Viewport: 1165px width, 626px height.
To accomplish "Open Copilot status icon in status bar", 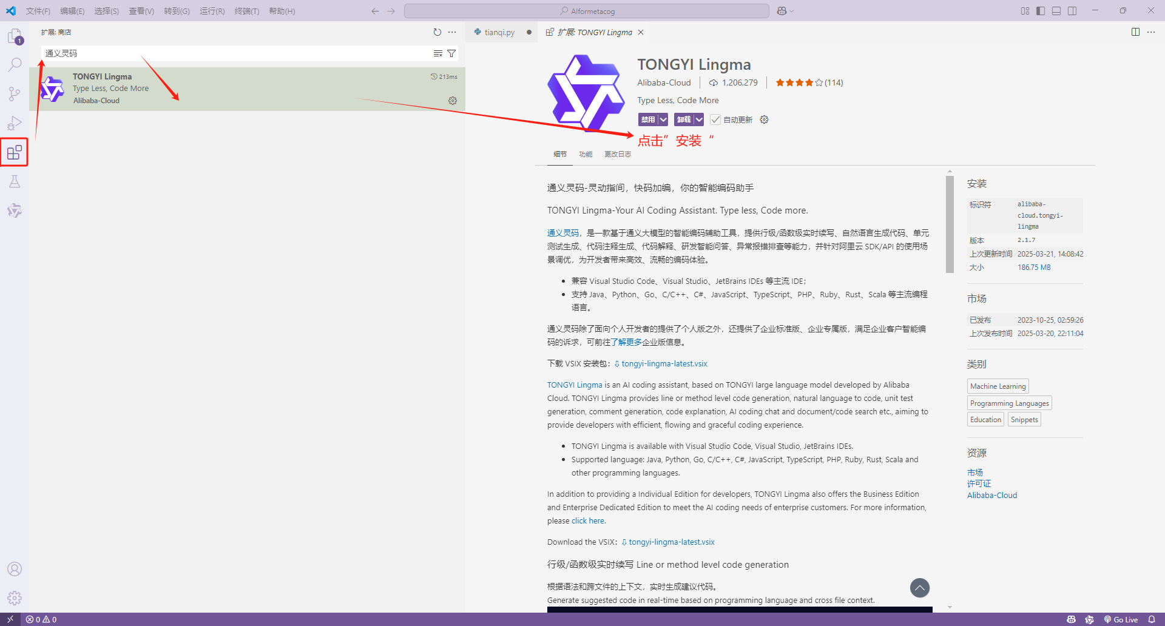I will 1071,619.
